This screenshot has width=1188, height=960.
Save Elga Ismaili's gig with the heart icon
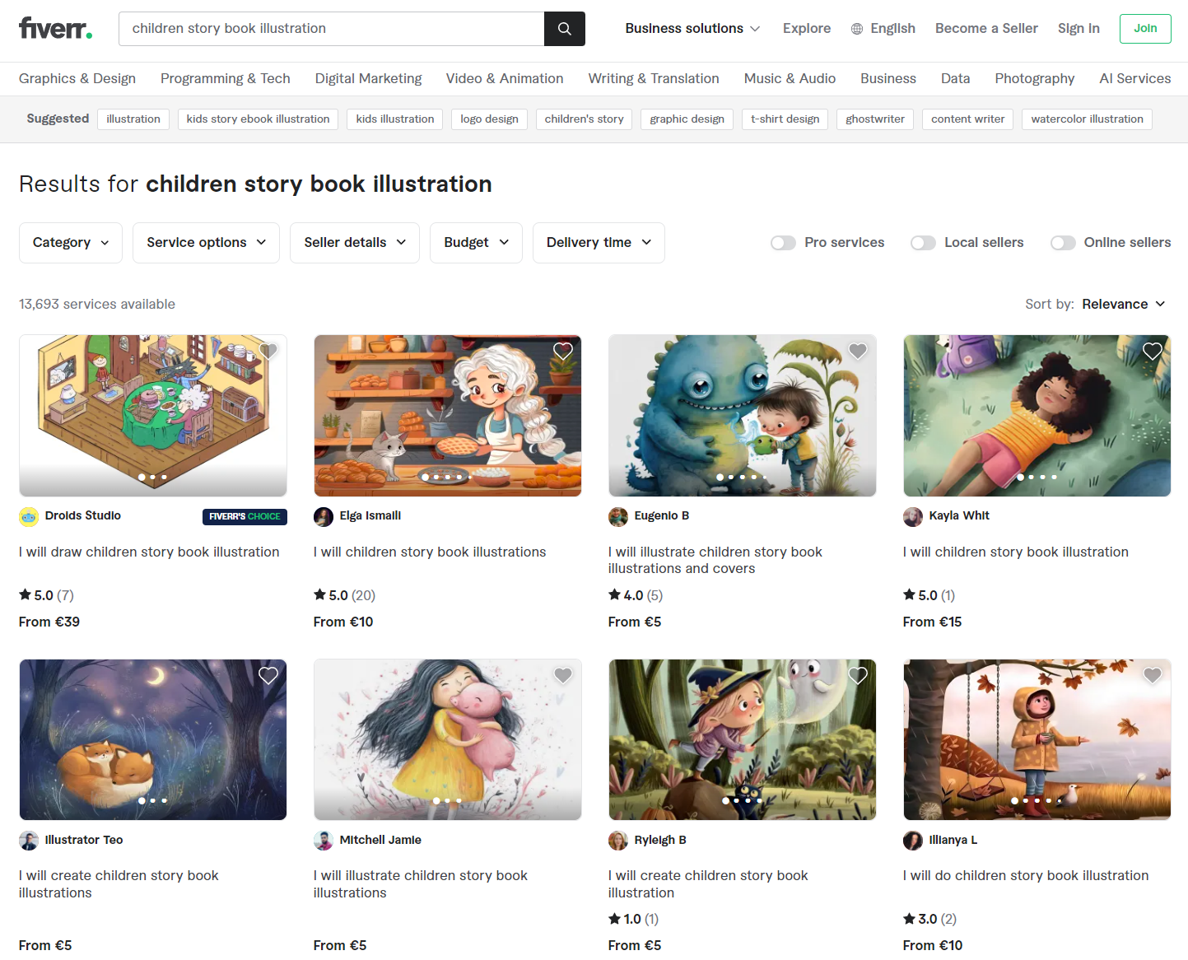[x=563, y=352]
